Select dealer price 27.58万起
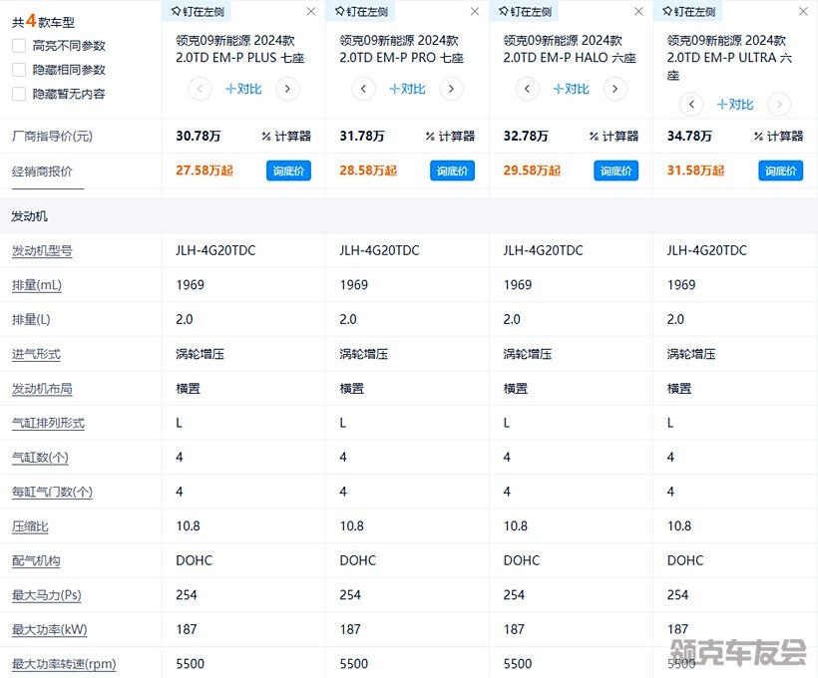Viewport: 818px width, 678px height. click(204, 170)
